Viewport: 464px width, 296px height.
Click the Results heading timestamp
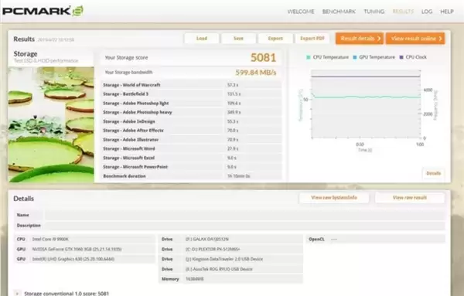pos(56,39)
